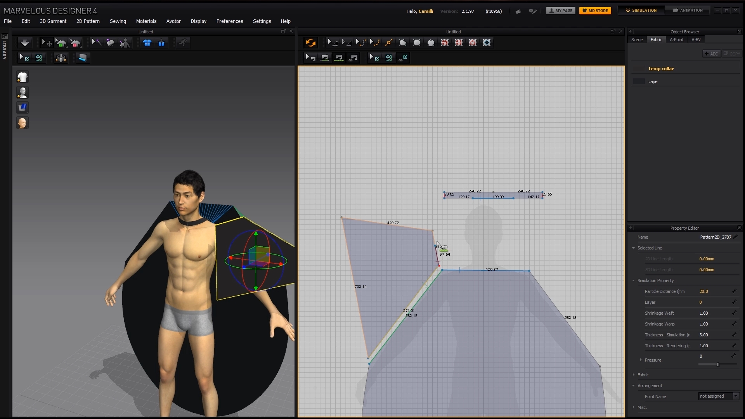Select the Circle pattern tool

coord(431,43)
